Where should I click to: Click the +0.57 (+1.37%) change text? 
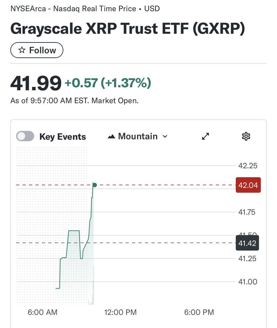click(108, 83)
